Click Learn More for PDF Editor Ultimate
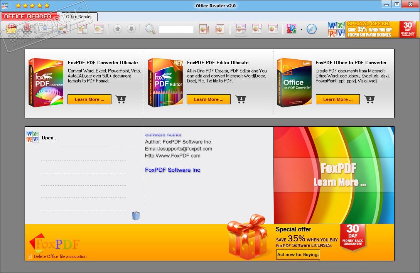Image resolution: width=420 pixels, height=273 pixels. [x=209, y=99]
